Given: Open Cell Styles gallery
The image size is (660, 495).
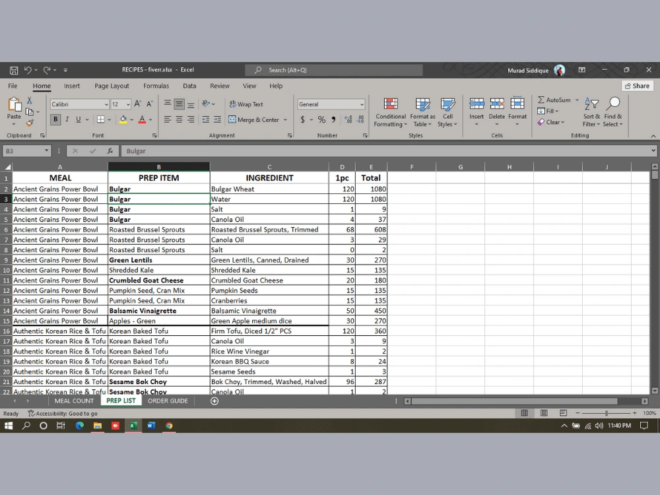Looking at the screenshot, I should 447,112.
